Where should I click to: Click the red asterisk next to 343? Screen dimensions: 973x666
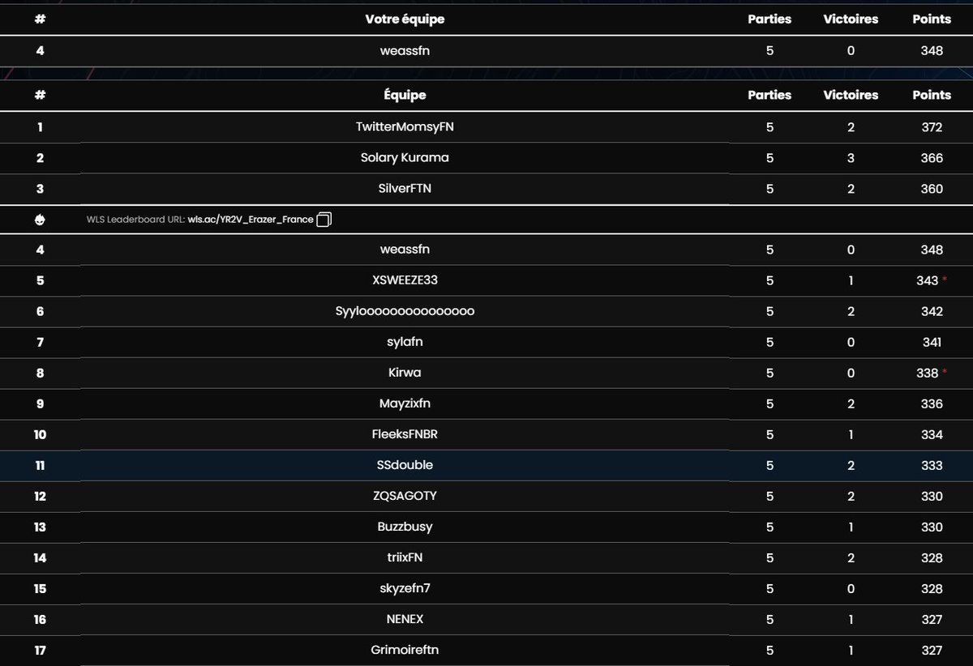pos(945,280)
